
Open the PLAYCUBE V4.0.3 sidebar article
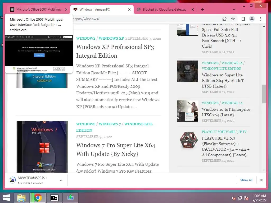(x=225, y=146)
